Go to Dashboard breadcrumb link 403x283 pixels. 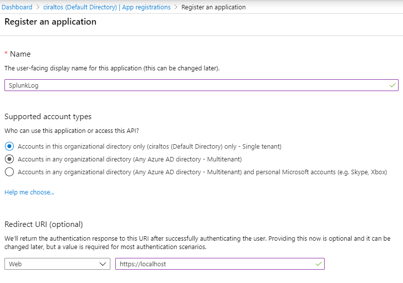[x=17, y=7]
